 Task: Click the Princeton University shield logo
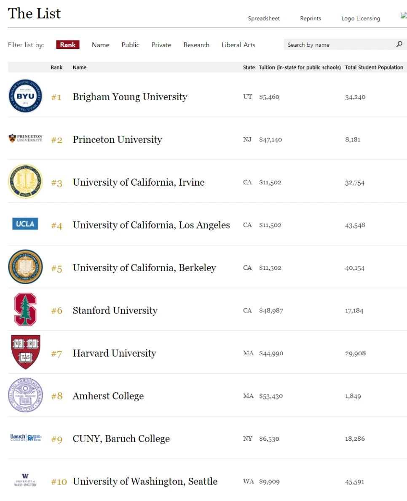[x=25, y=138]
